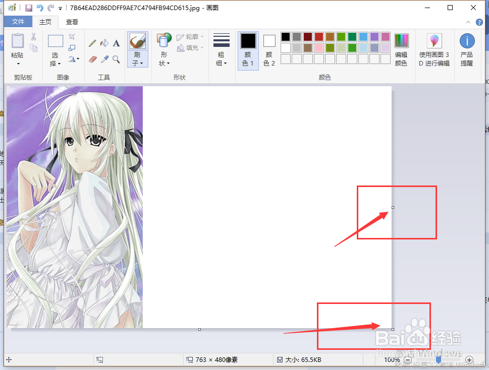Open the Shapes gallery icon
Image resolution: width=489 pixels, height=370 pixels.
(x=164, y=41)
